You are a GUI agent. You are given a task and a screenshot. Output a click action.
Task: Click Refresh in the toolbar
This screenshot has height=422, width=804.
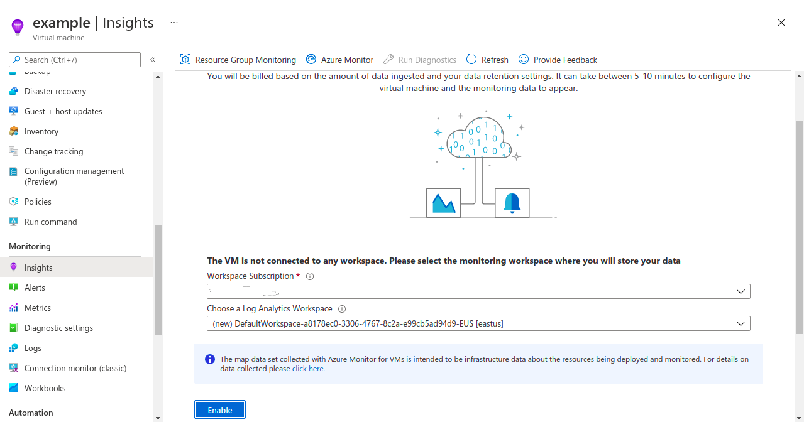pyautogui.click(x=488, y=60)
